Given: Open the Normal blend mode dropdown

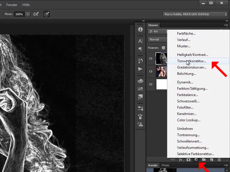Looking at the screenshot, I should (157, 40).
